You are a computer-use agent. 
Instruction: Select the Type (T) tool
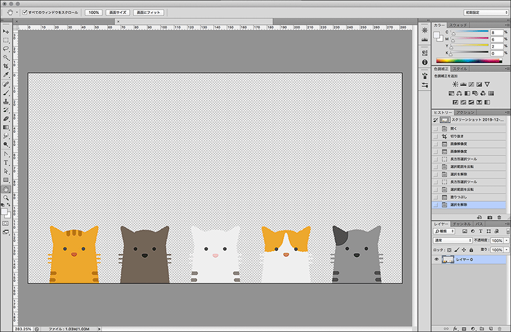click(x=6, y=162)
